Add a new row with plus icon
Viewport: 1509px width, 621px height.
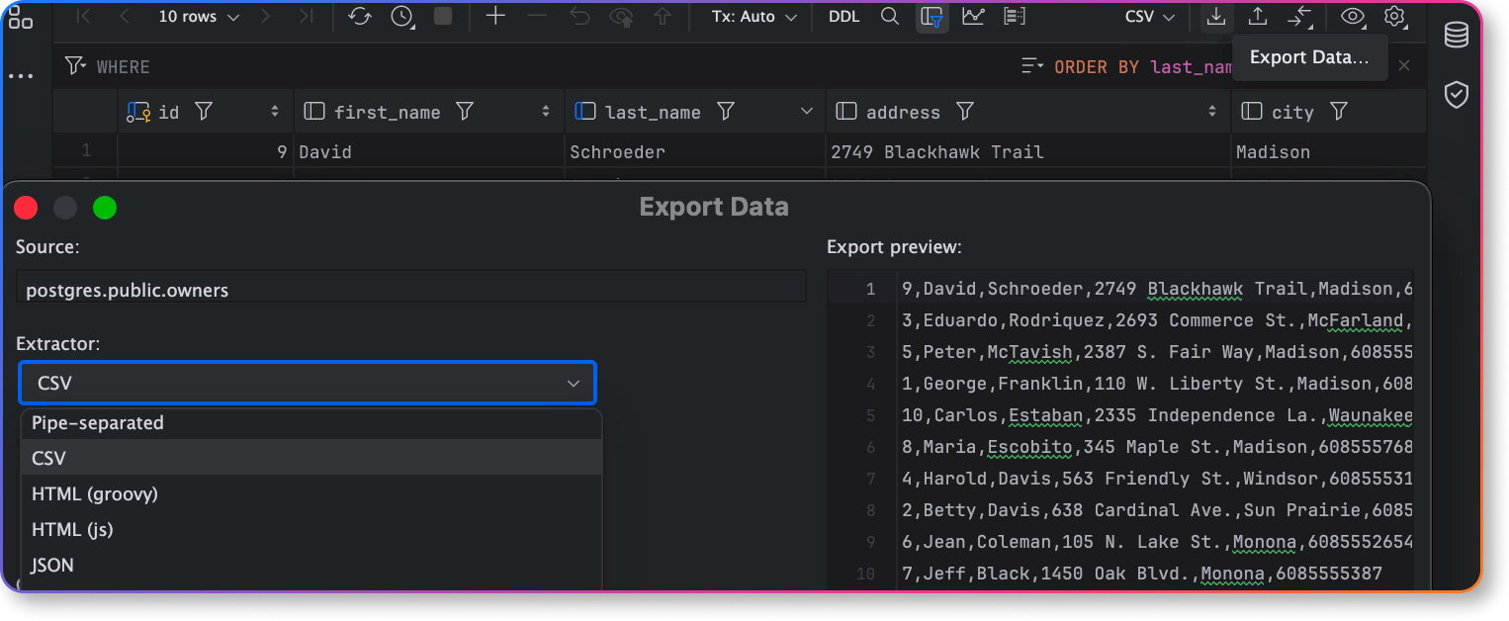pyautogui.click(x=495, y=17)
